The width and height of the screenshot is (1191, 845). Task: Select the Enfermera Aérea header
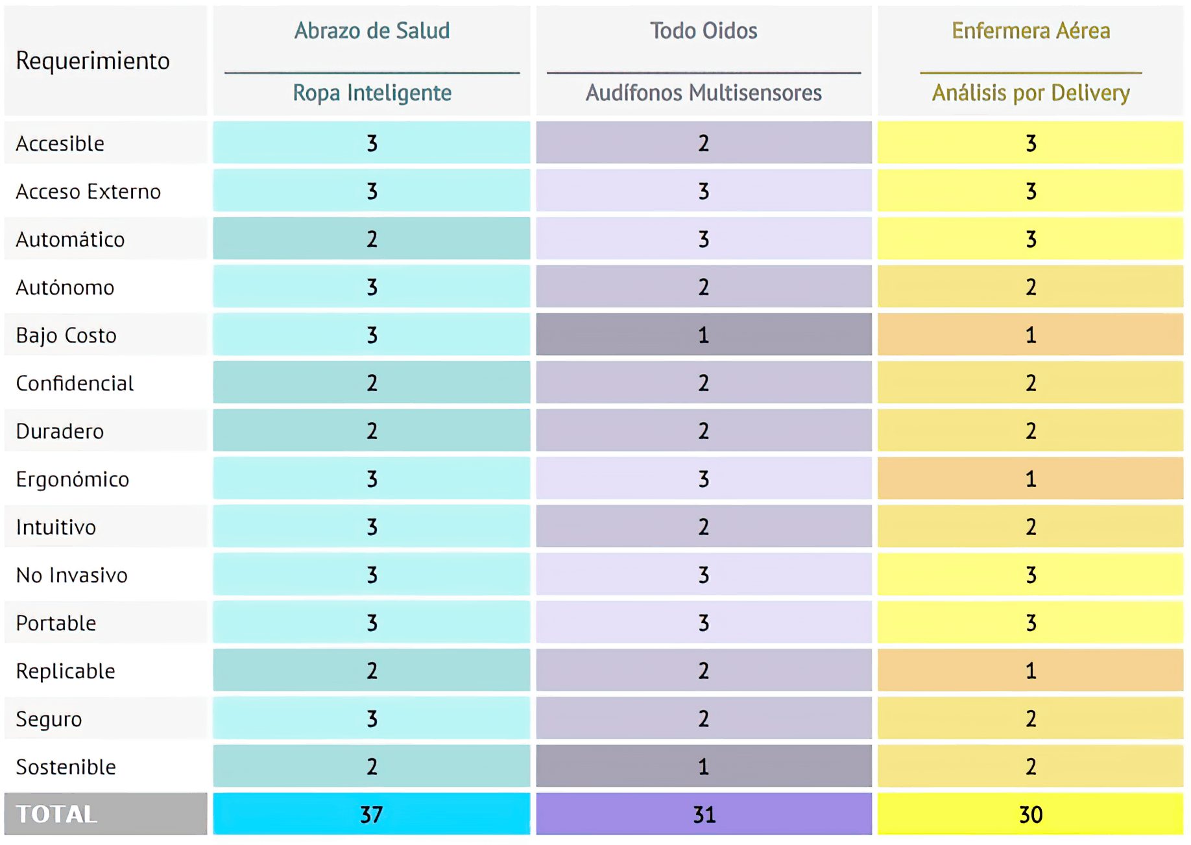(x=1031, y=30)
